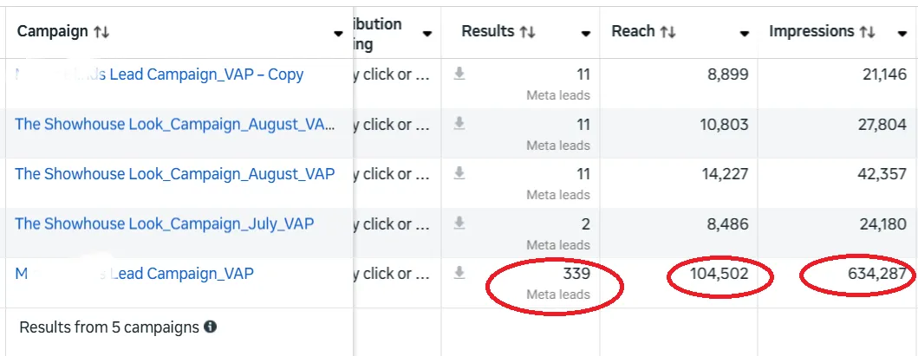918x356 pixels.
Task: Open Campaign column dropdown arrow
Action: point(338,34)
